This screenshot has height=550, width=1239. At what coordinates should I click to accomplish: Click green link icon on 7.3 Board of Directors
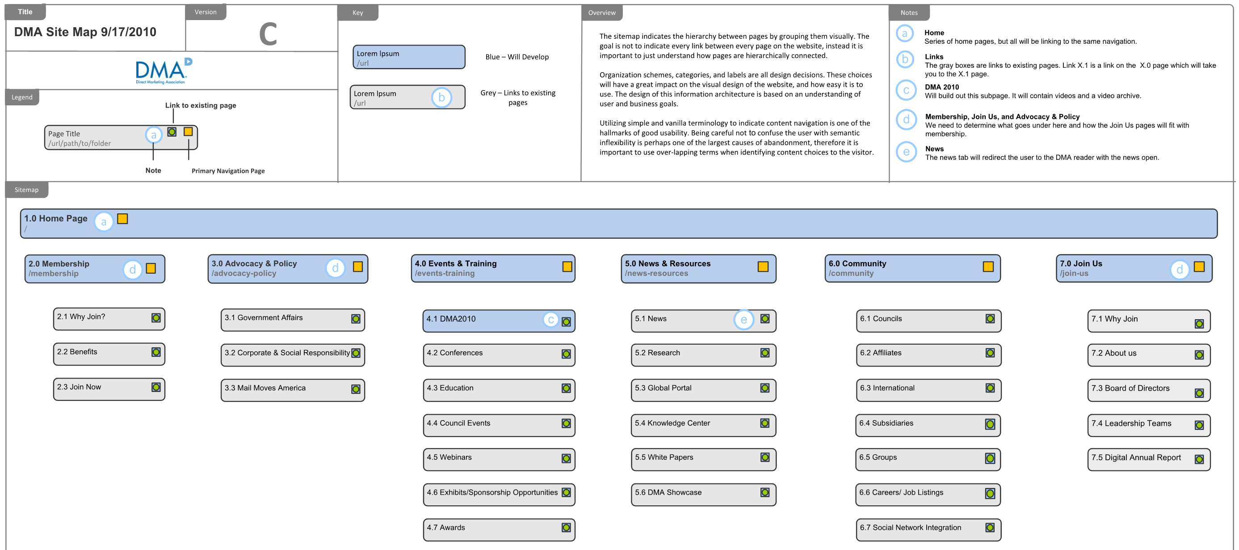click(1199, 393)
